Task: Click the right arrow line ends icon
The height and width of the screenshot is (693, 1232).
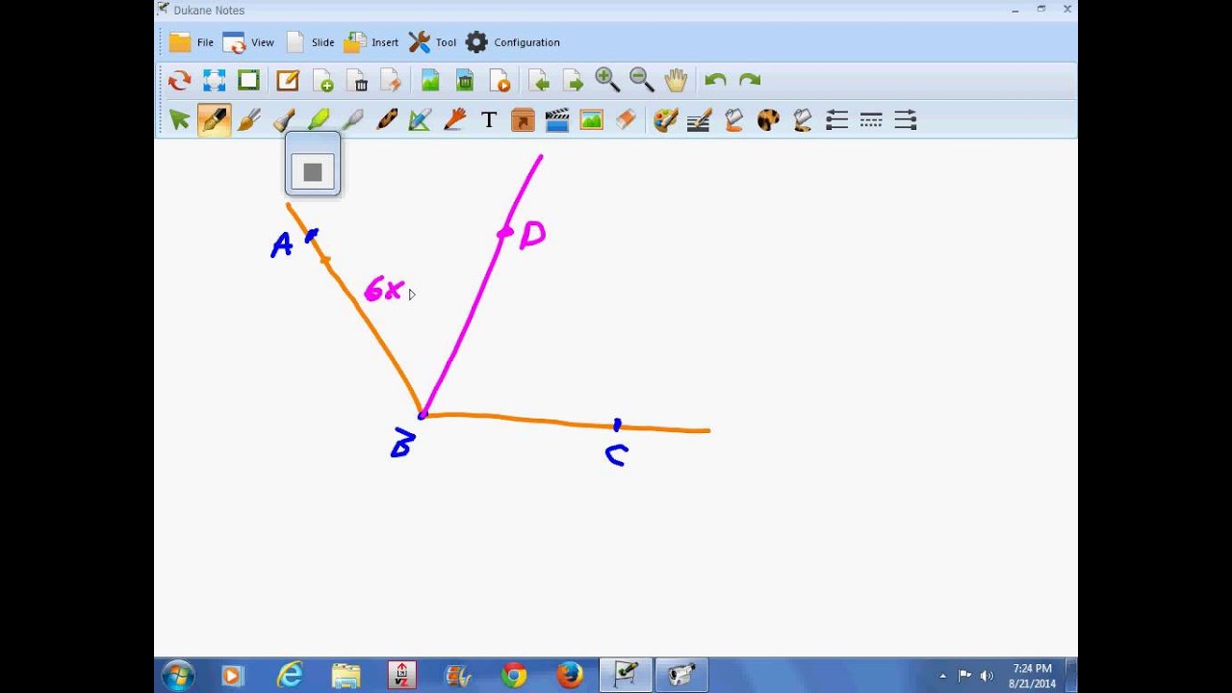Action: (906, 120)
